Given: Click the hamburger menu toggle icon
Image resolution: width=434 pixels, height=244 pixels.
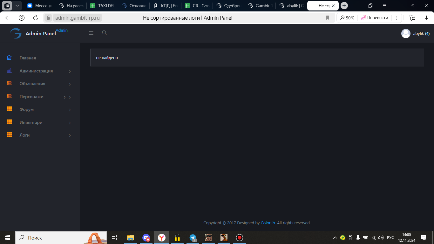Looking at the screenshot, I should (91, 33).
